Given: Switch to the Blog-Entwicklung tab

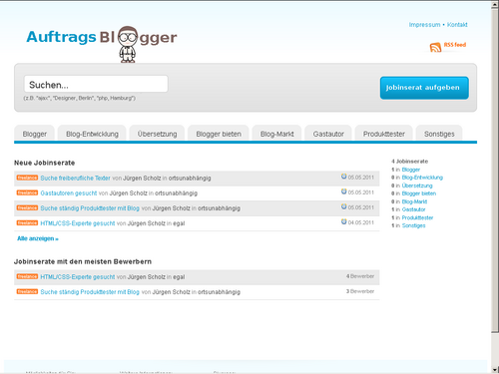Looking at the screenshot, I should click(x=92, y=134).
